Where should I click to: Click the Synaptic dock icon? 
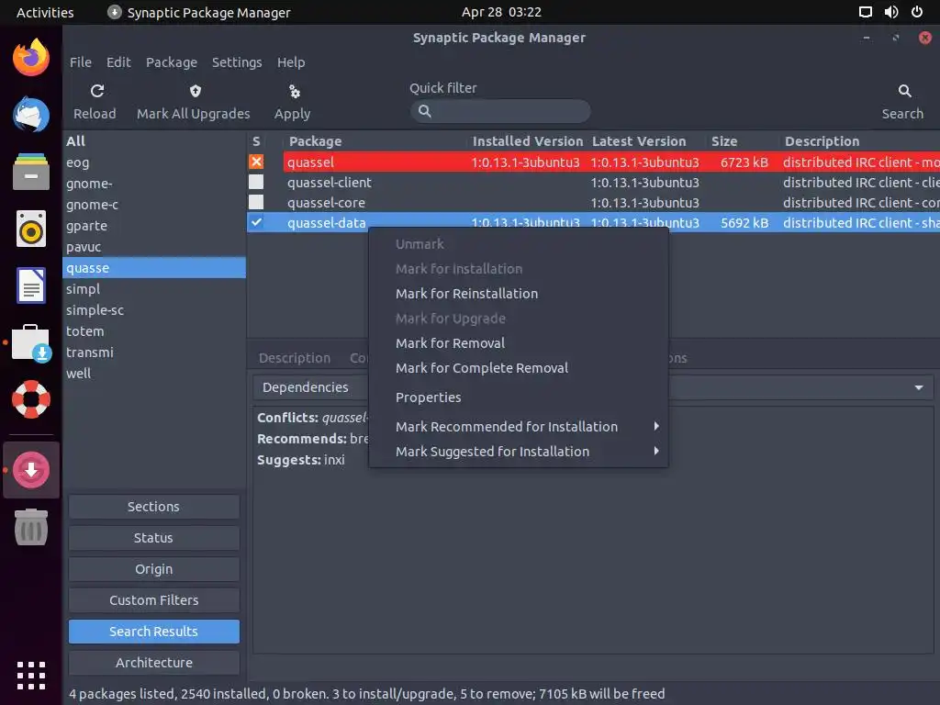click(x=31, y=470)
